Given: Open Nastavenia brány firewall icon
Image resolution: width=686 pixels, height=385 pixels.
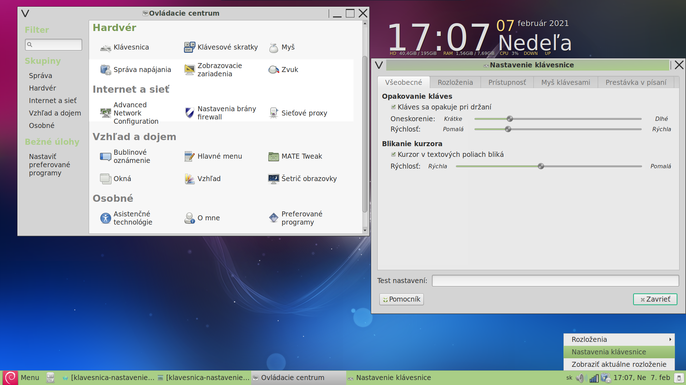Looking at the screenshot, I should [189, 113].
